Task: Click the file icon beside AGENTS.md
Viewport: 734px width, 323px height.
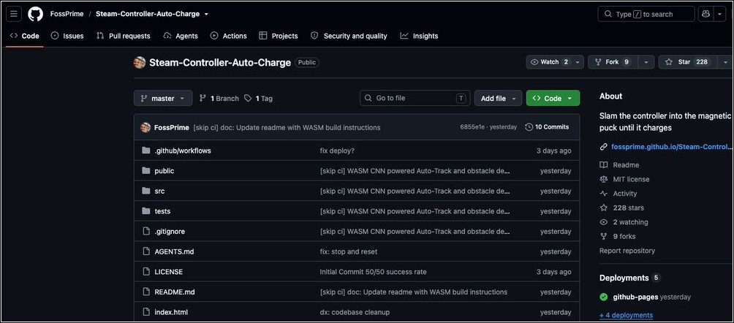Action: coord(146,251)
